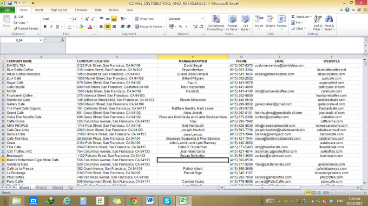The image size is (368, 206).
Task: Toggle Wrap Text
Action: (x=144, y=19)
